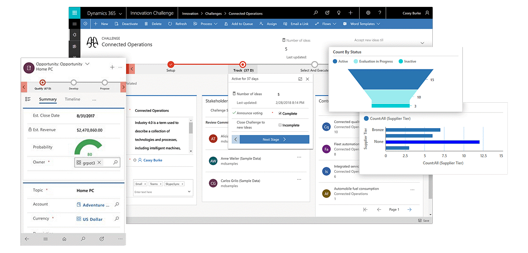528x253 pixels.
Task: Toggle the Active legend in Count By Status
Action: [341, 61]
